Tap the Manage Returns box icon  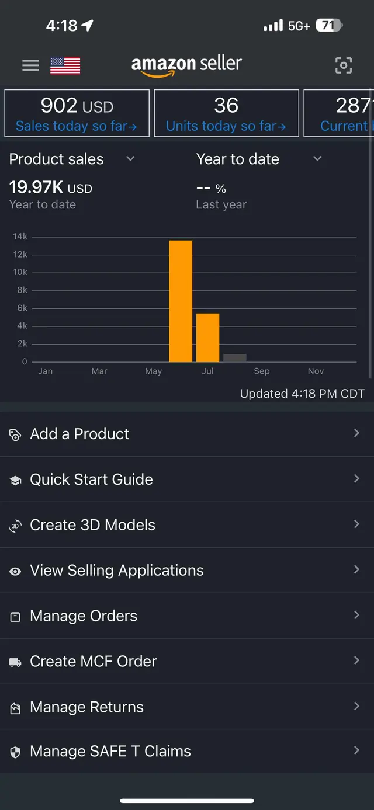click(15, 708)
